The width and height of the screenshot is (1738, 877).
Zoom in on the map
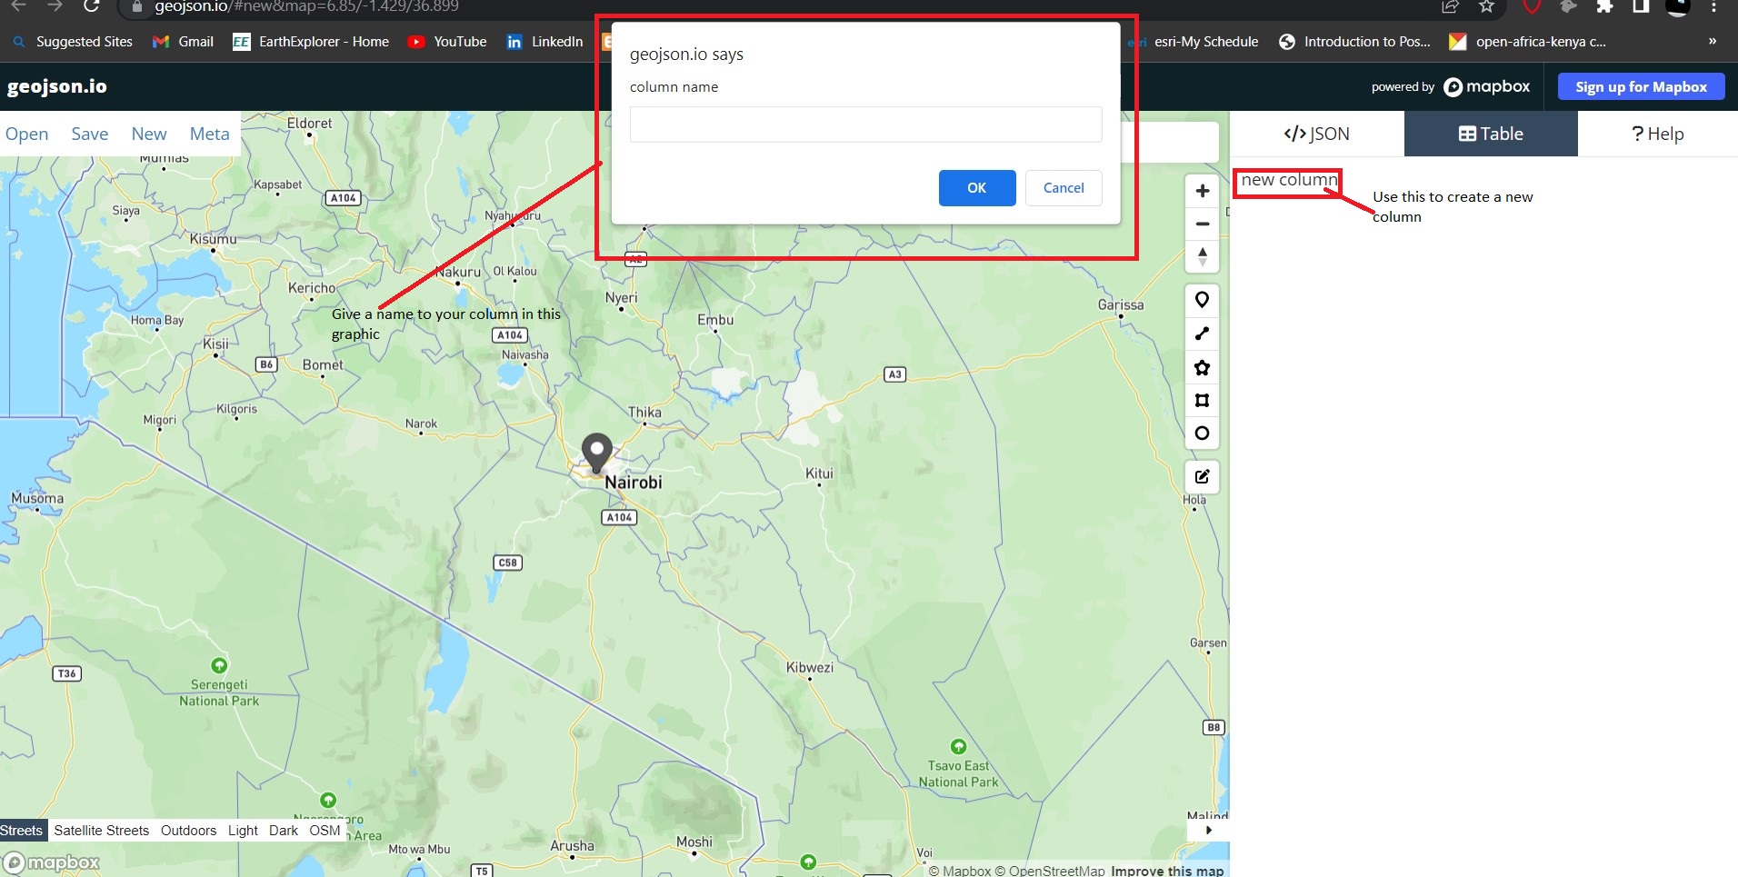tap(1202, 191)
